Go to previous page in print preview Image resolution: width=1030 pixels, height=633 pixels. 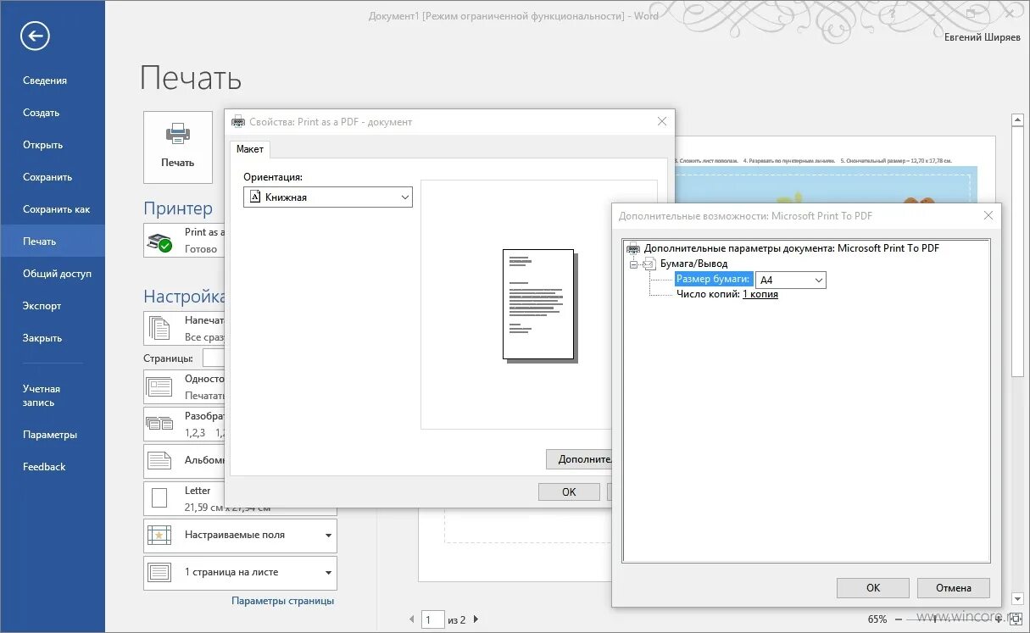(x=413, y=619)
